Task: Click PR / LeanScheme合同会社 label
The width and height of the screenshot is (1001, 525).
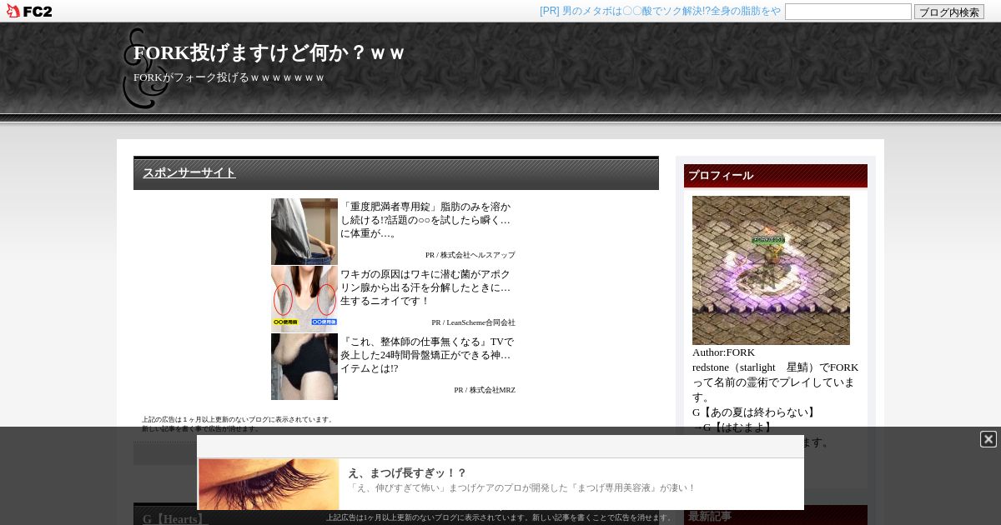Action: point(474,322)
